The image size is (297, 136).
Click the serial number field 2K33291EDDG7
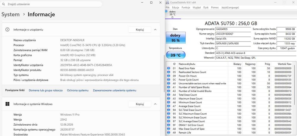233,34
